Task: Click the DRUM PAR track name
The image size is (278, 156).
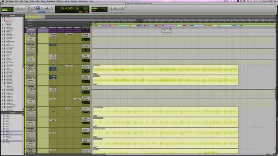Action: (31, 45)
